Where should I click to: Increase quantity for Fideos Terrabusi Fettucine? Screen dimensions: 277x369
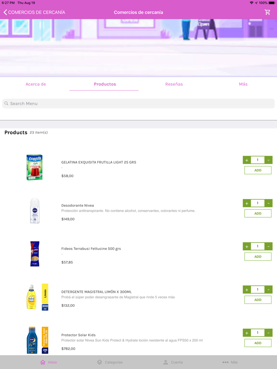click(247, 247)
